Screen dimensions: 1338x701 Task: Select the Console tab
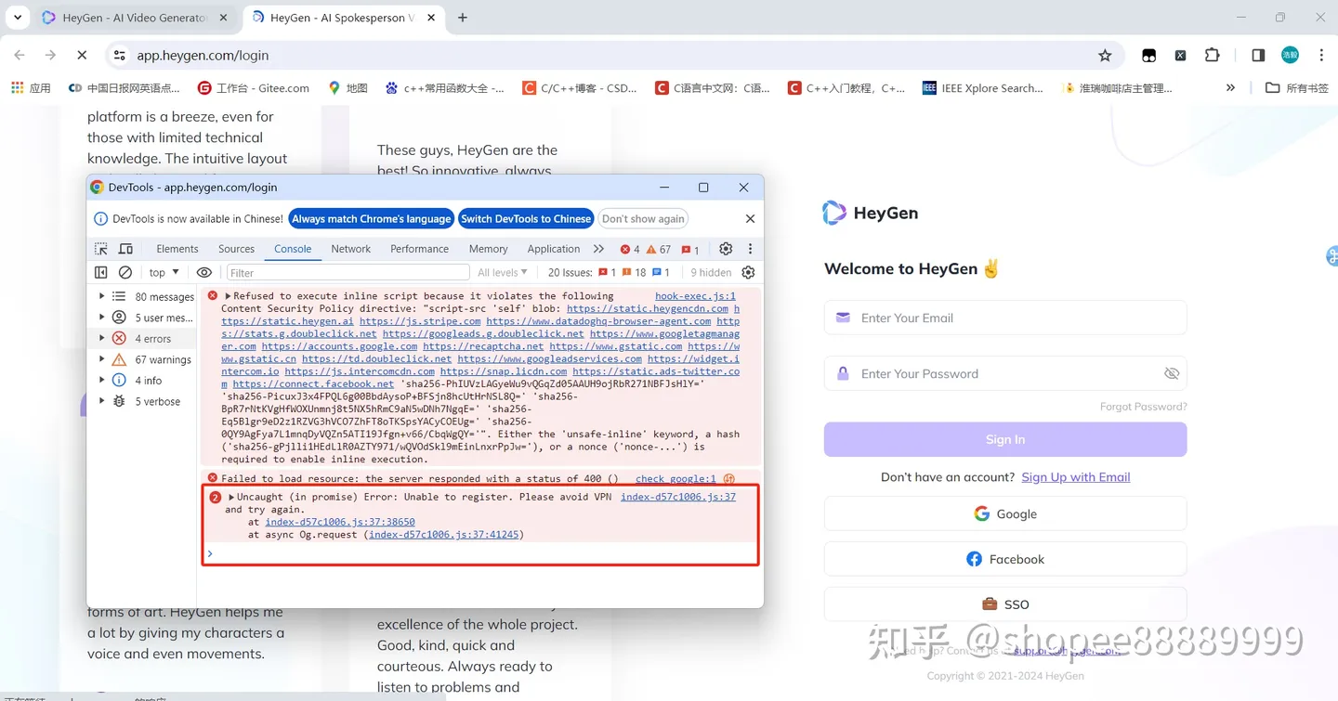pyautogui.click(x=293, y=249)
